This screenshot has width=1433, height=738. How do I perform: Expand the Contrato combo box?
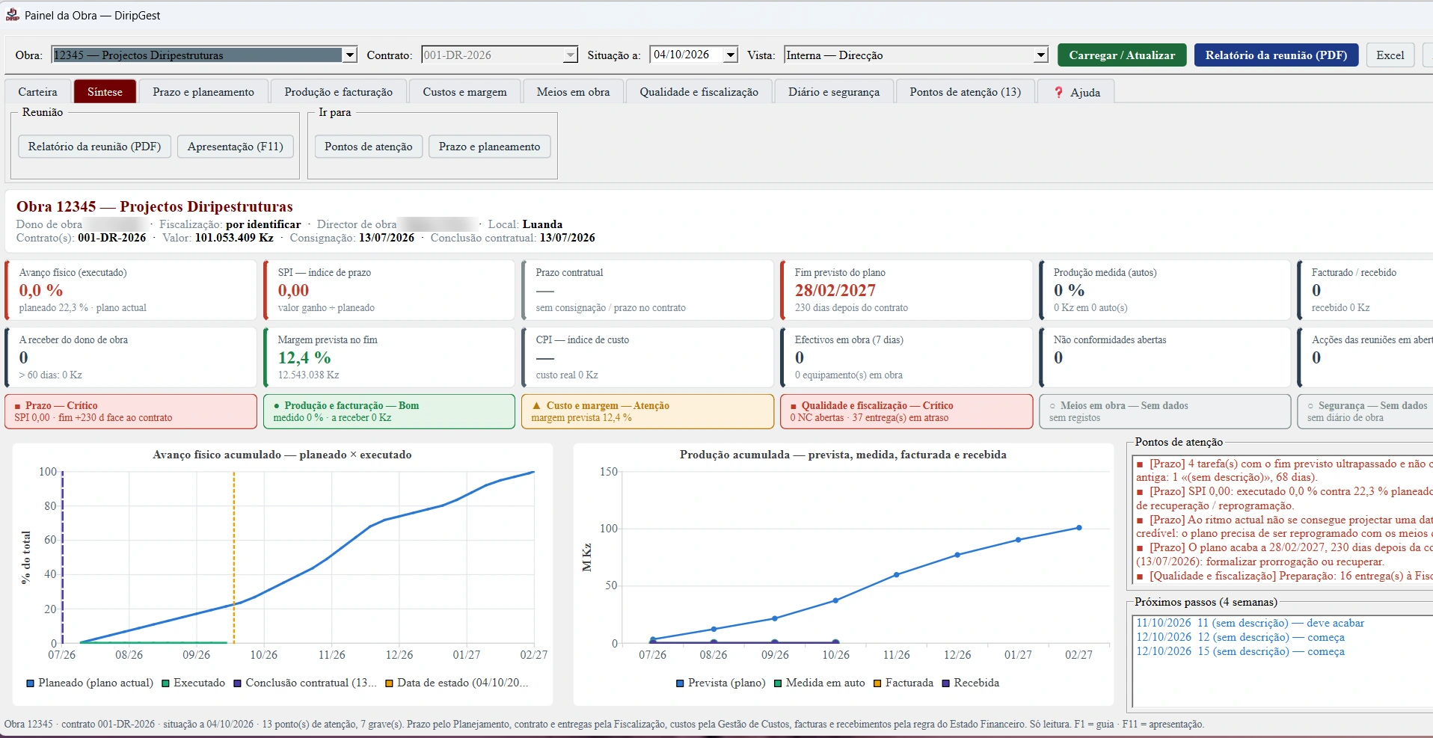571,55
